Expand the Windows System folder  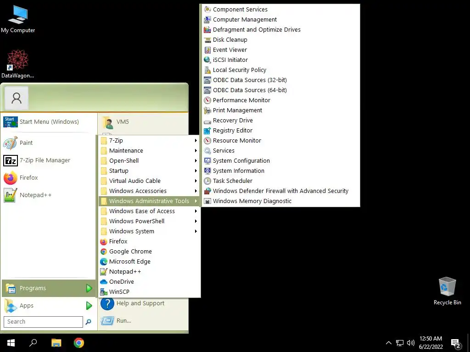tap(149, 231)
